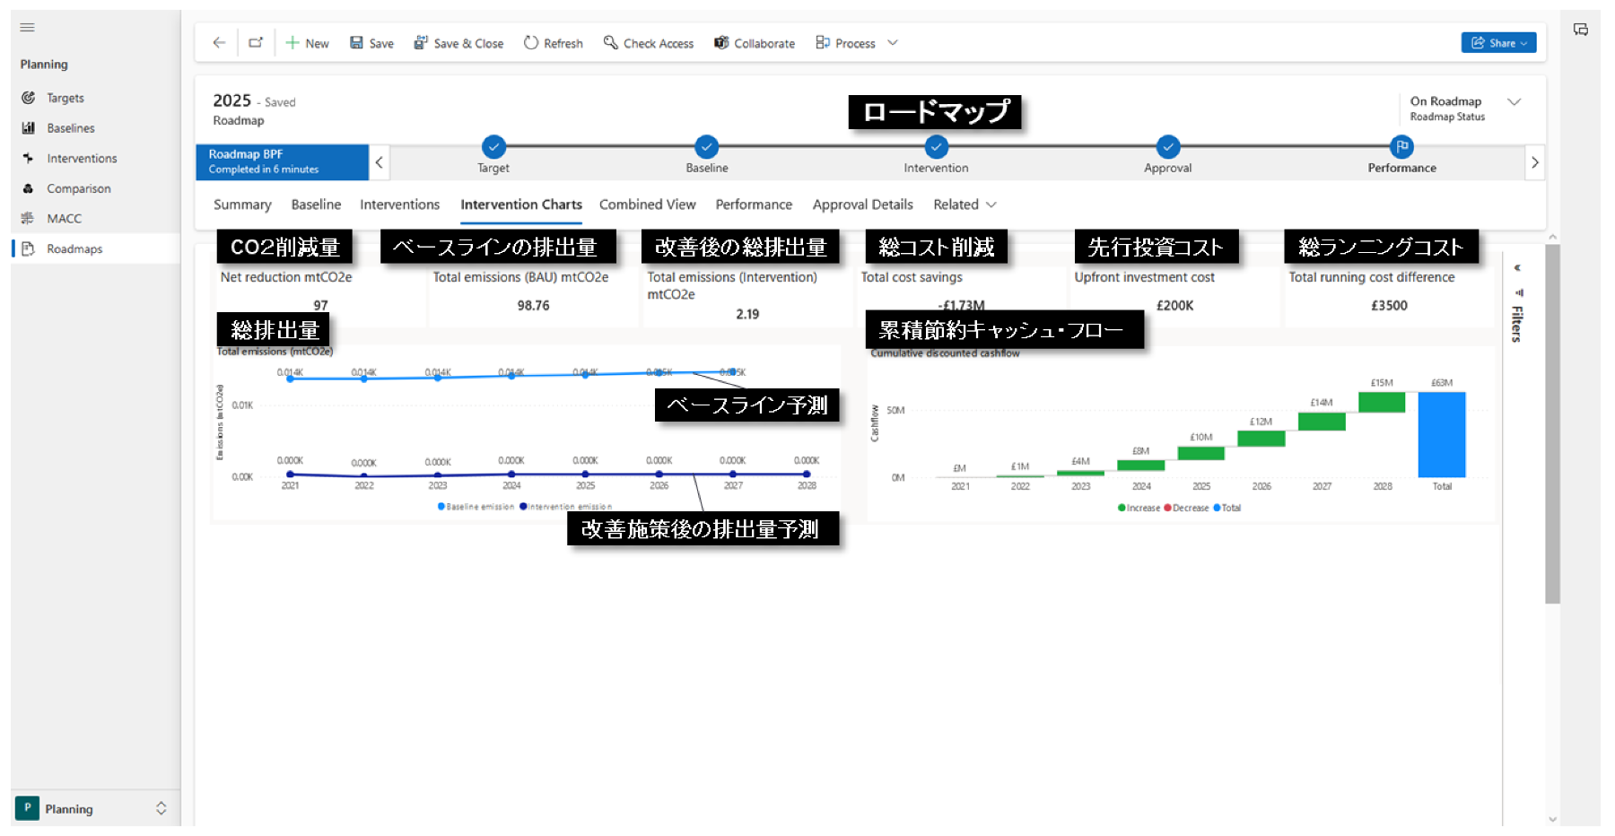The height and width of the screenshot is (836, 1615).
Task: Go to MACC in the sidebar
Action: (64, 219)
